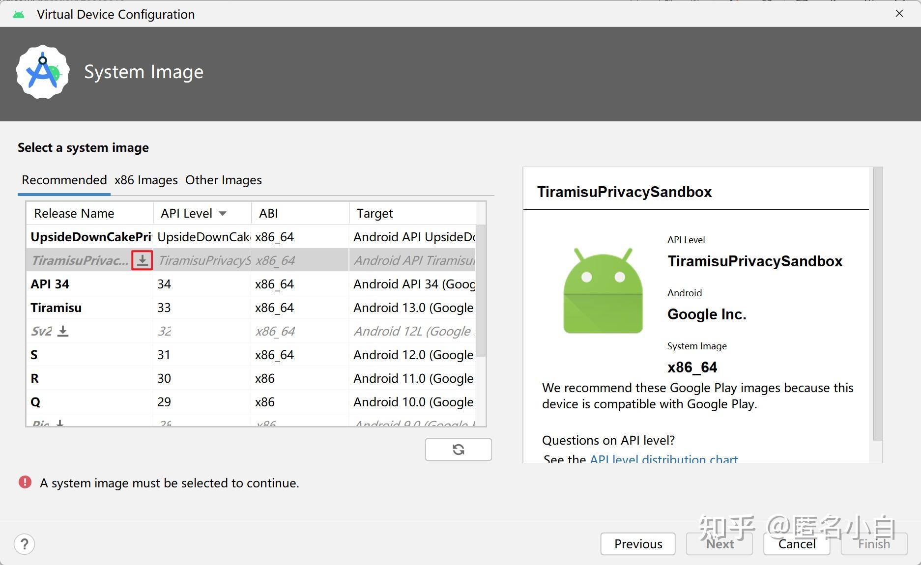Switch to the x86 Images tab
Image resolution: width=921 pixels, height=565 pixels.
point(146,180)
